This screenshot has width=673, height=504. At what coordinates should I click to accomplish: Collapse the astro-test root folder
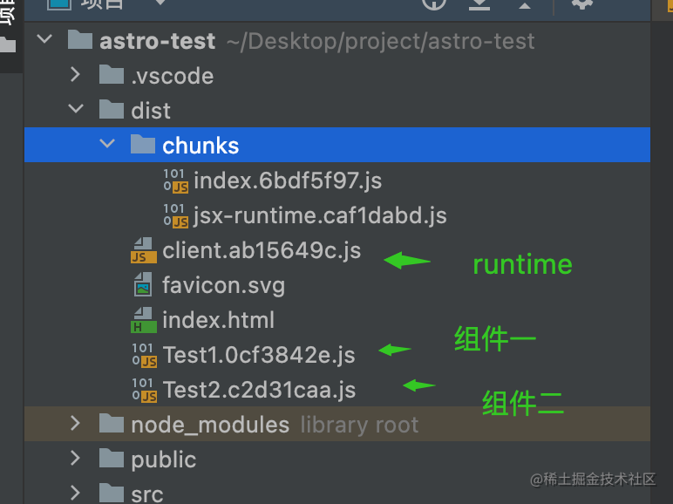[x=44, y=39]
